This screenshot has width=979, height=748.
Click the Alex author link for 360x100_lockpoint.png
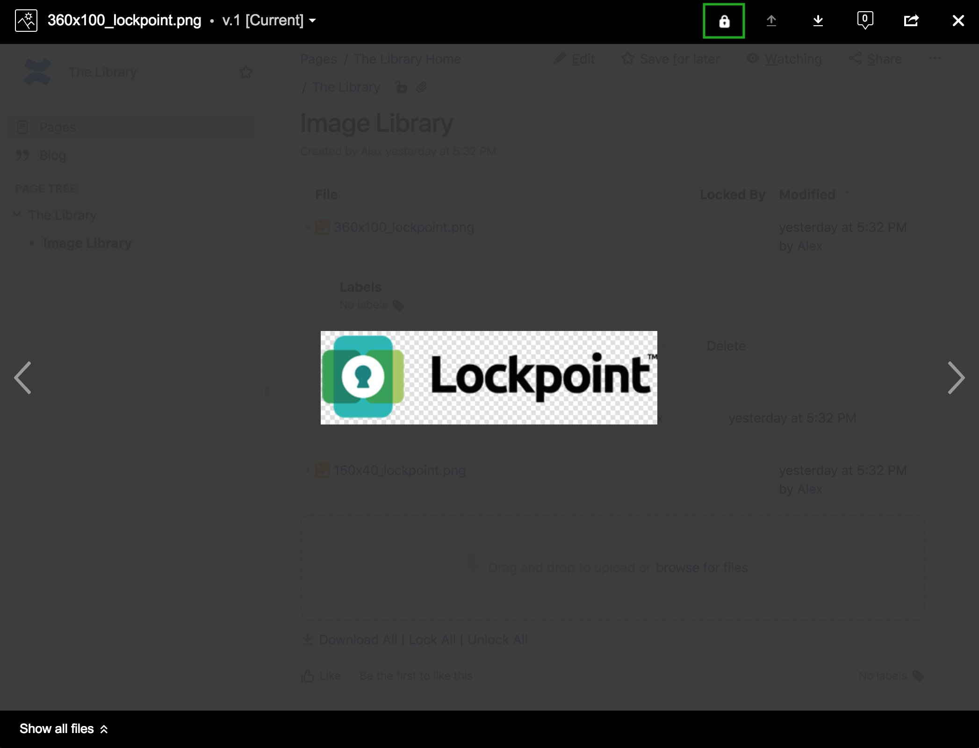point(810,246)
